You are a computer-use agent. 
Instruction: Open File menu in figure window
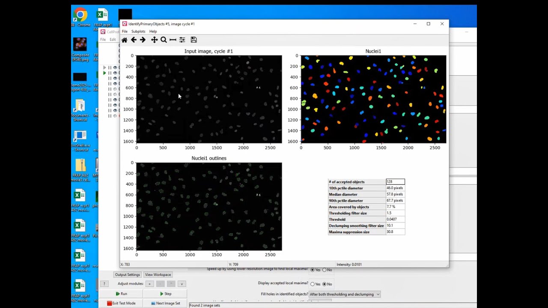125,31
